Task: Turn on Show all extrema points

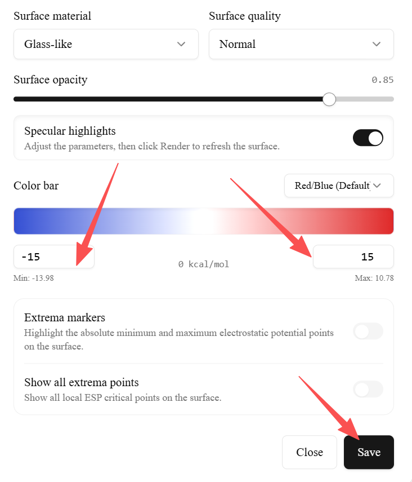Action: 368,389
